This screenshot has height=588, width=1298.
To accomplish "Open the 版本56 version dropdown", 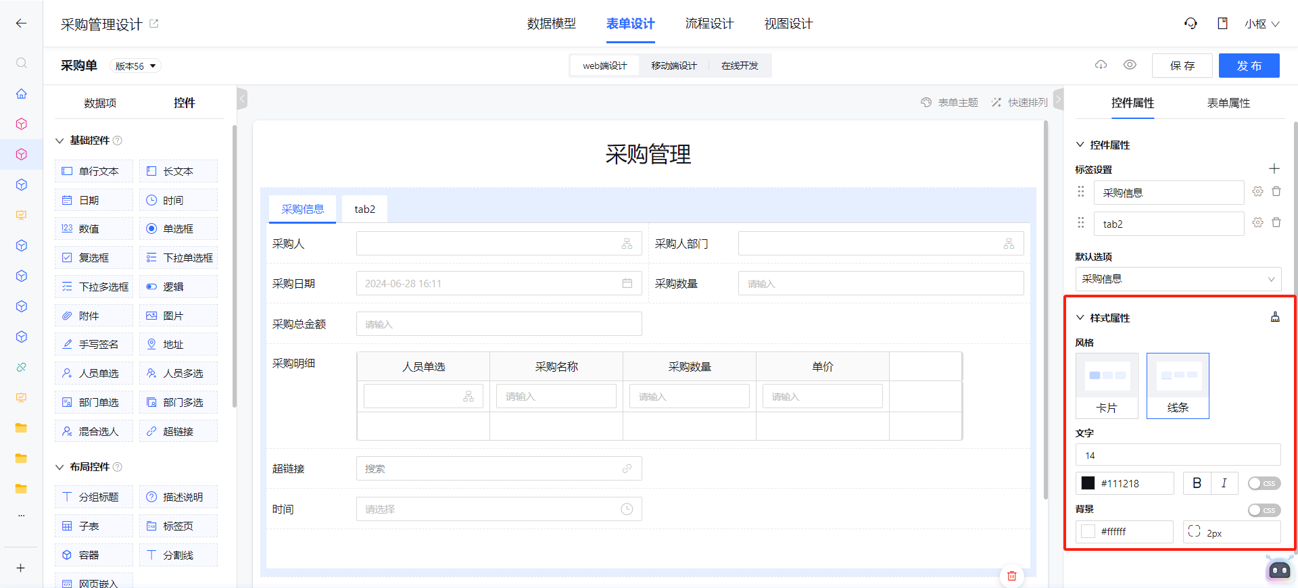I will (135, 66).
